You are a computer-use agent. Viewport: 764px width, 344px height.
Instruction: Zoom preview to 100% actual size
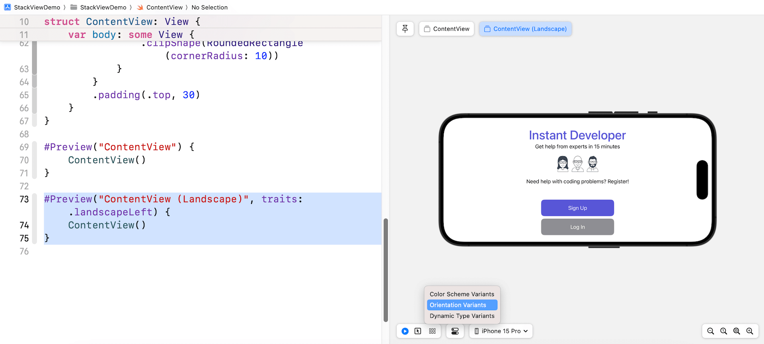click(723, 331)
